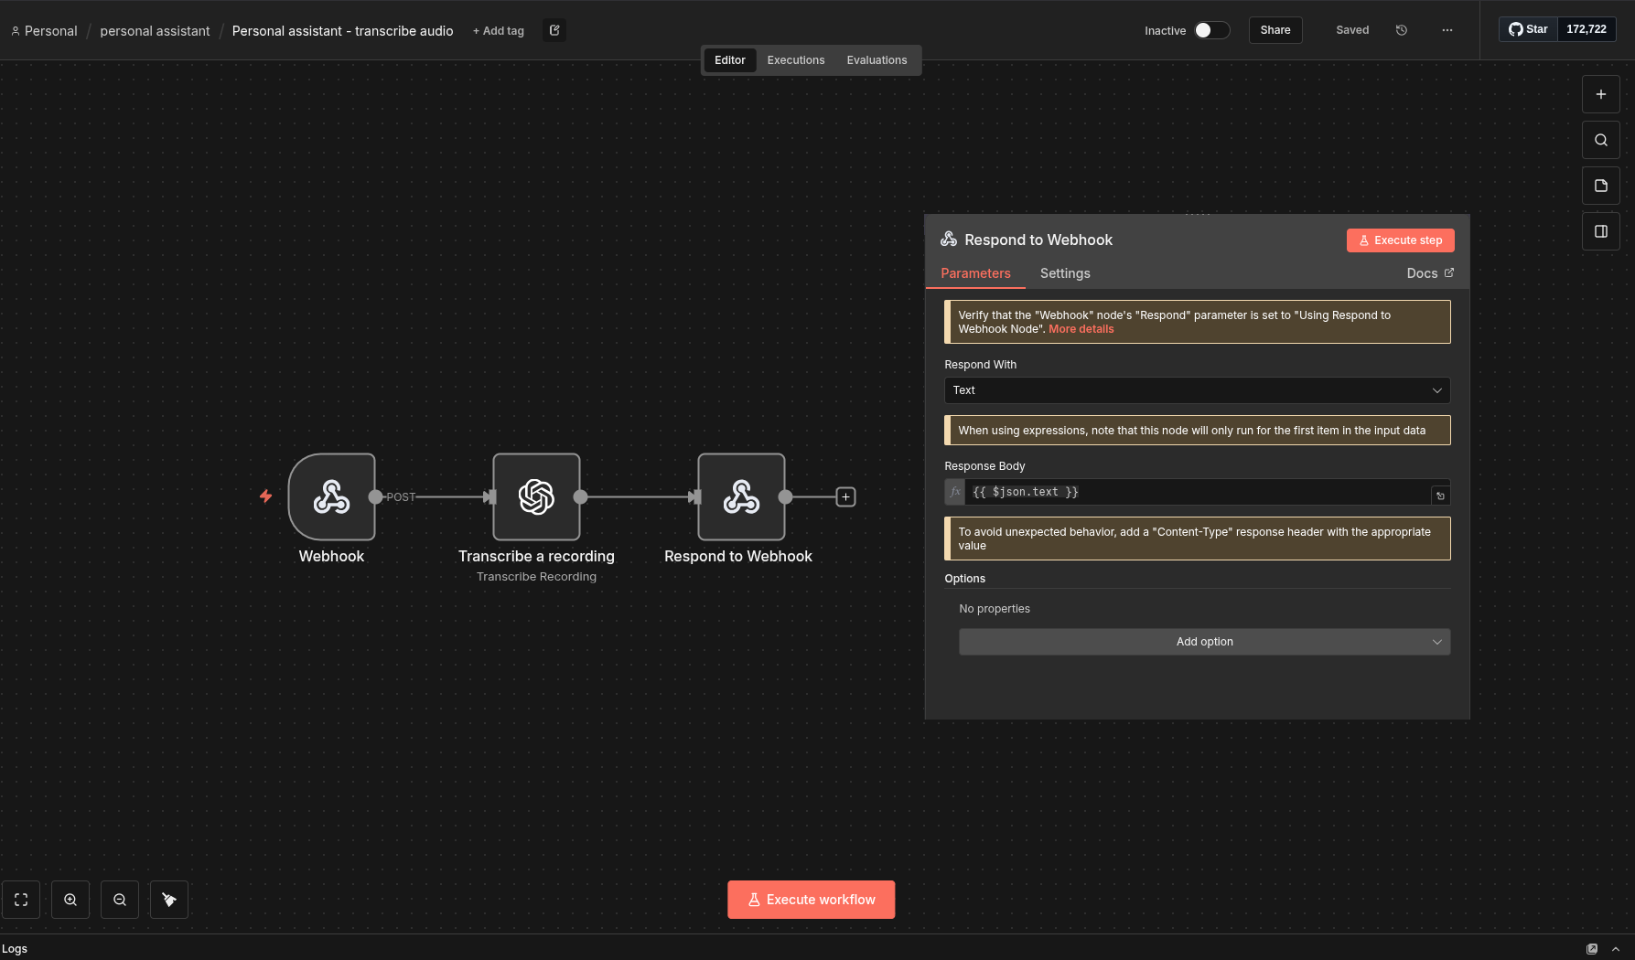1635x960 pixels.
Task: Open the Respond With dropdown
Action: point(1197,390)
